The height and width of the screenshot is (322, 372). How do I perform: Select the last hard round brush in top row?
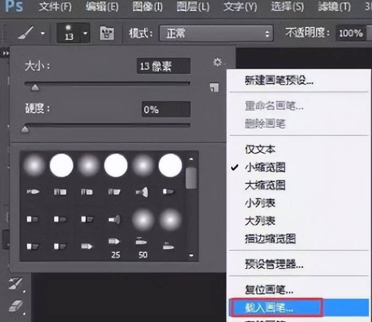(170, 165)
